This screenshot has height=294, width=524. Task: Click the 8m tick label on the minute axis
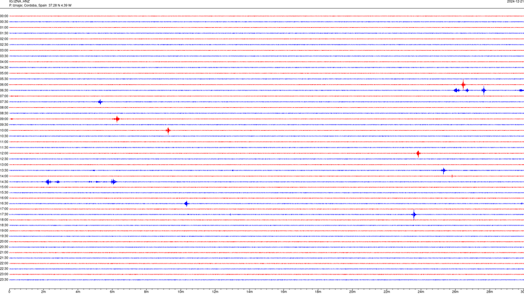pyautogui.click(x=146, y=292)
